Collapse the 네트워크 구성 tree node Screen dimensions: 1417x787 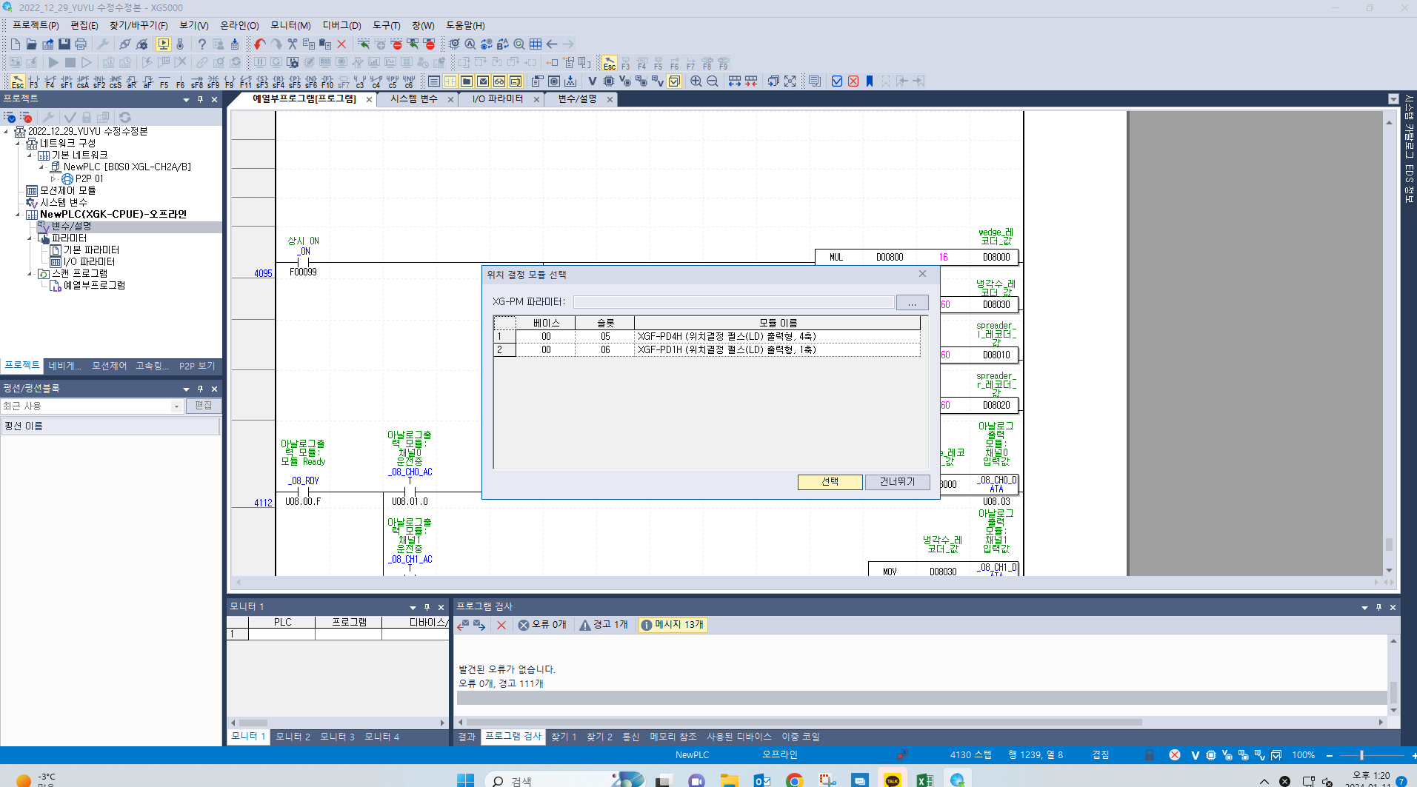(x=18, y=144)
